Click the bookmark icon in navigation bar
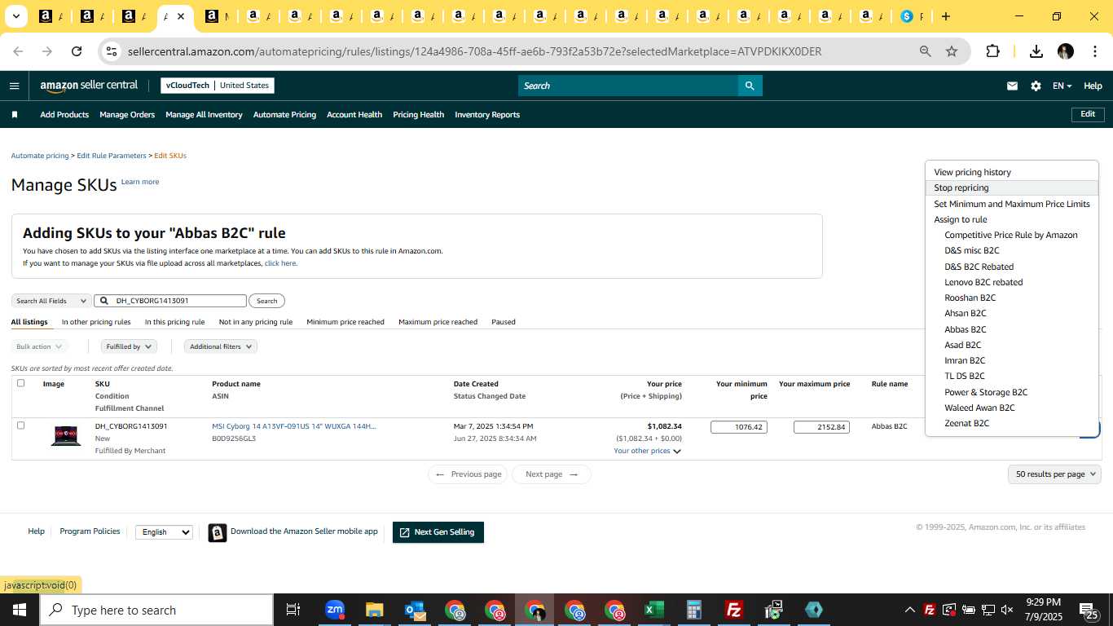1113x626 pixels. [14, 115]
